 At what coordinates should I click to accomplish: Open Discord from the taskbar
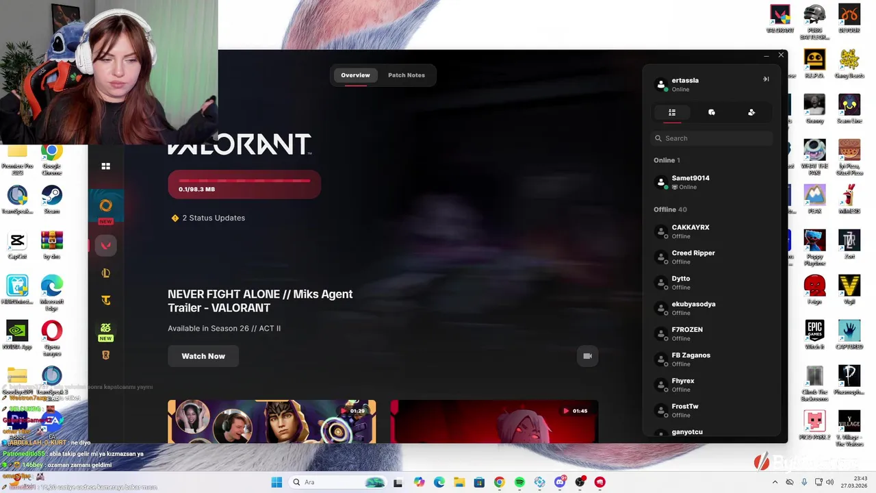(560, 482)
